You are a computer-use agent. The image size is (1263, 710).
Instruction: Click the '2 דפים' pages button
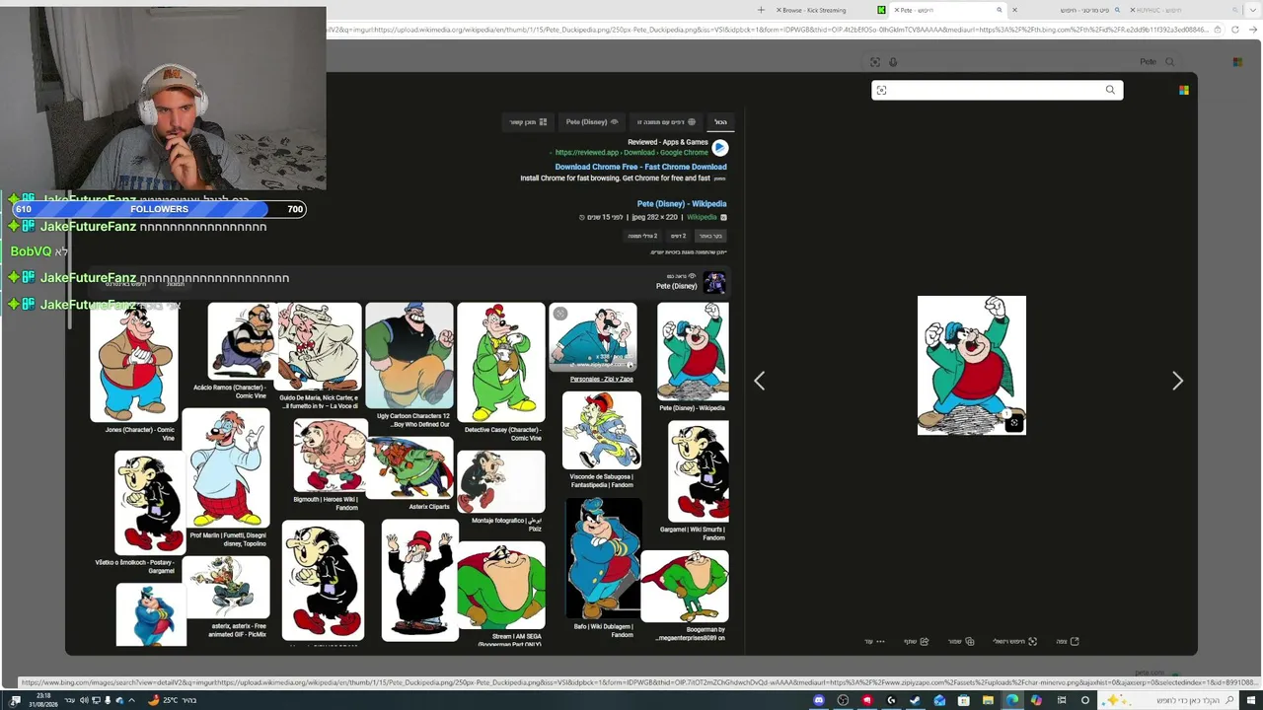point(678,236)
